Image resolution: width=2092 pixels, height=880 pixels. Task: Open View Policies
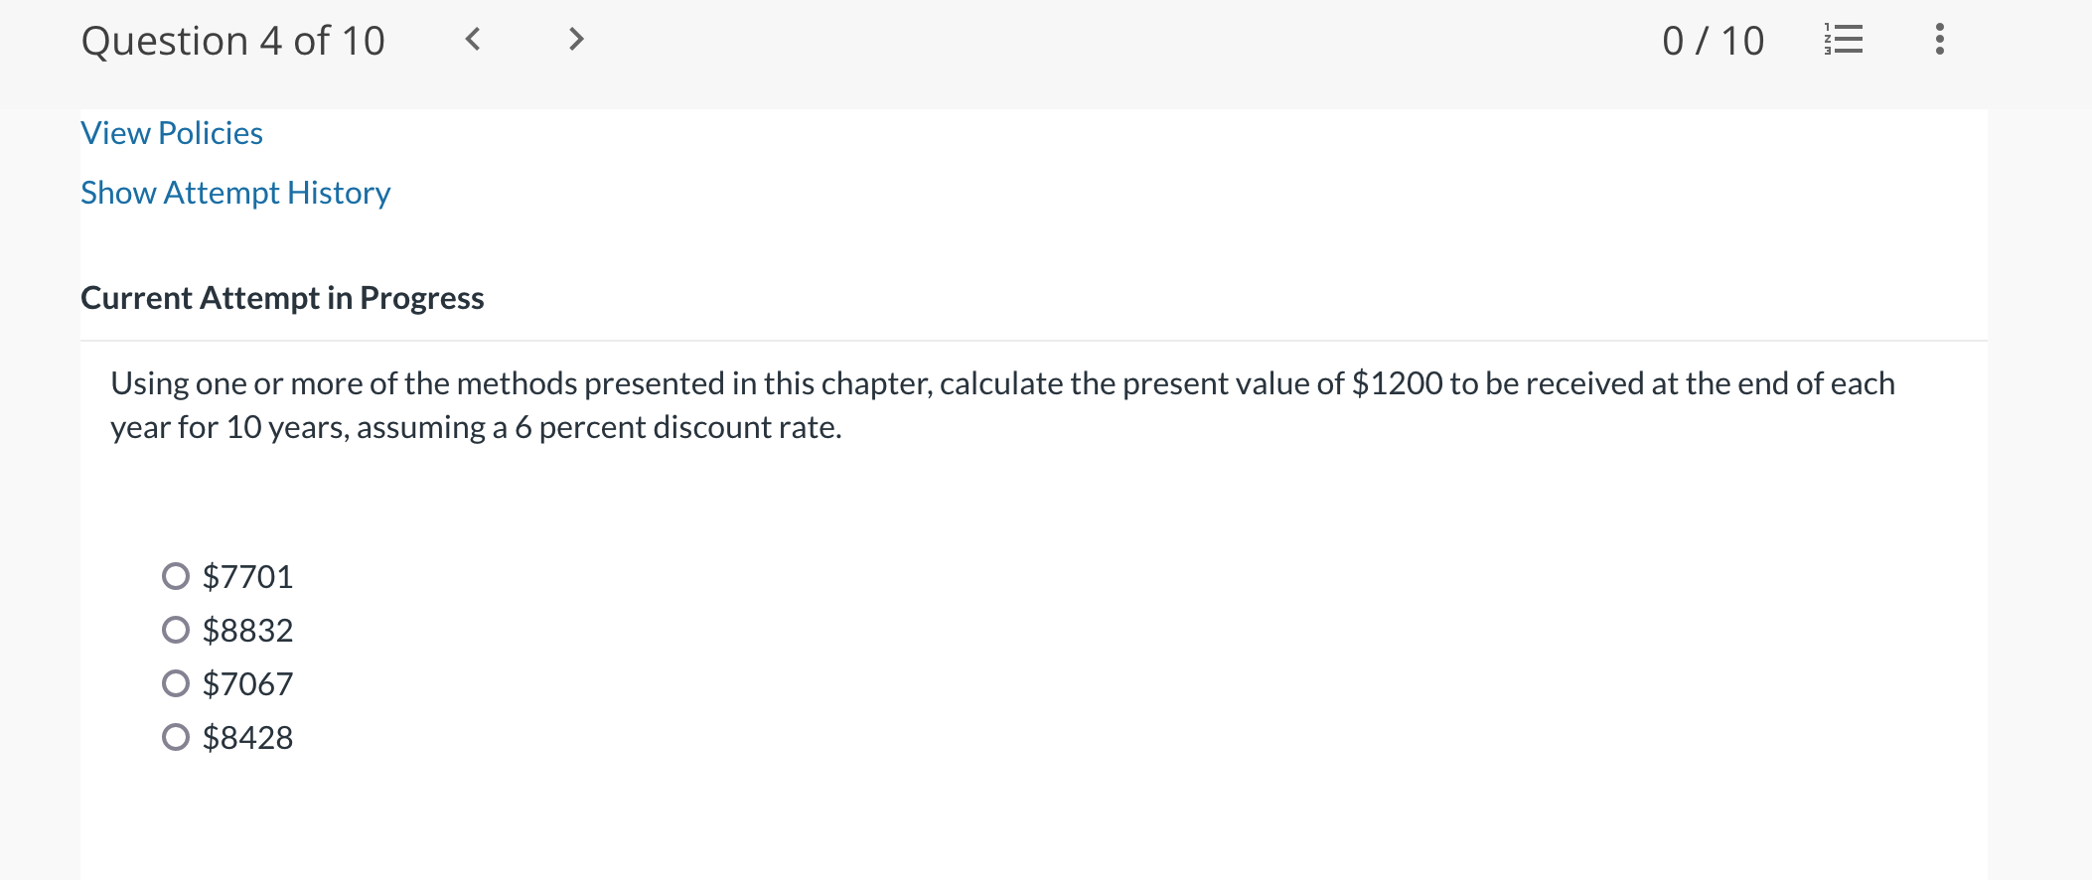tap(171, 132)
